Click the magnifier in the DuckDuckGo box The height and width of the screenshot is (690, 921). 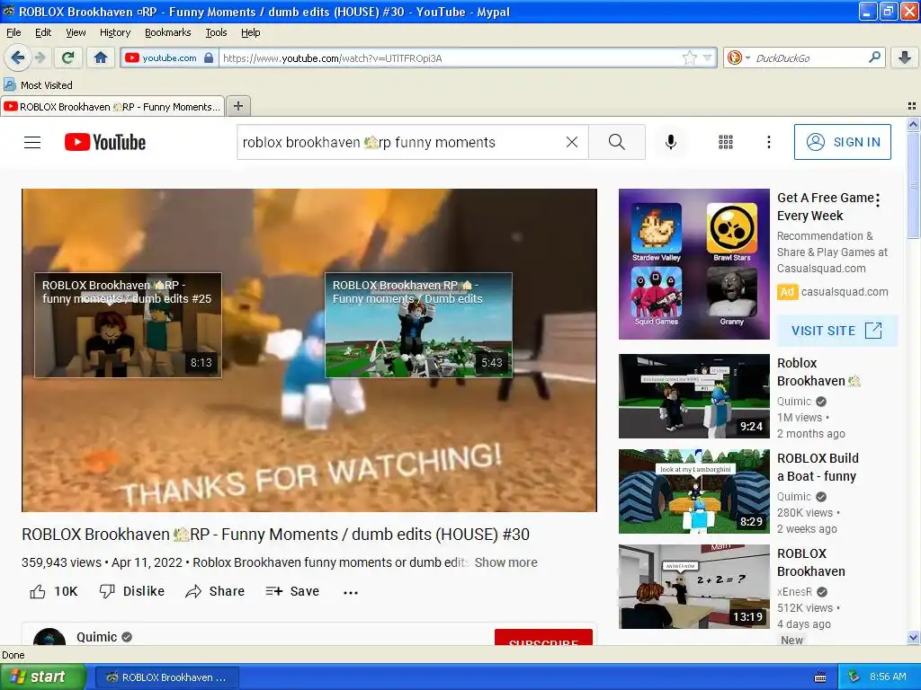[x=874, y=57]
